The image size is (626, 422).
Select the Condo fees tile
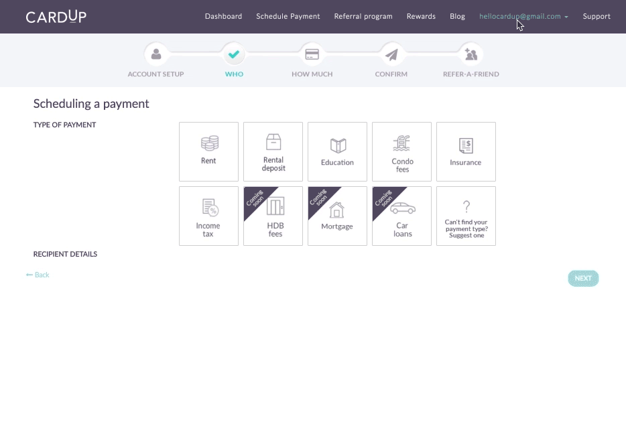click(401, 151)
